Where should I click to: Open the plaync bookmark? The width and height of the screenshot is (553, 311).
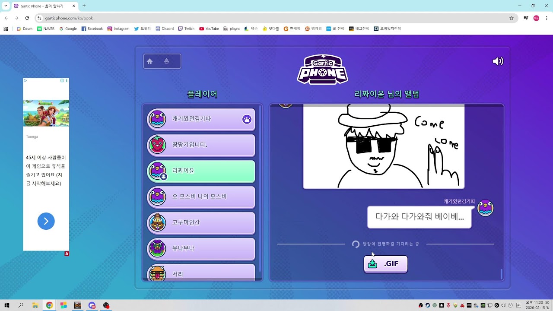(x=232, y=29)
